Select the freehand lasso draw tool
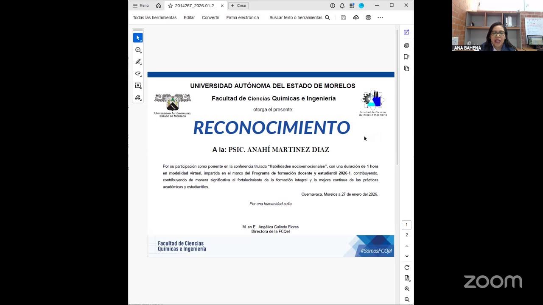 tap(138, 74)
